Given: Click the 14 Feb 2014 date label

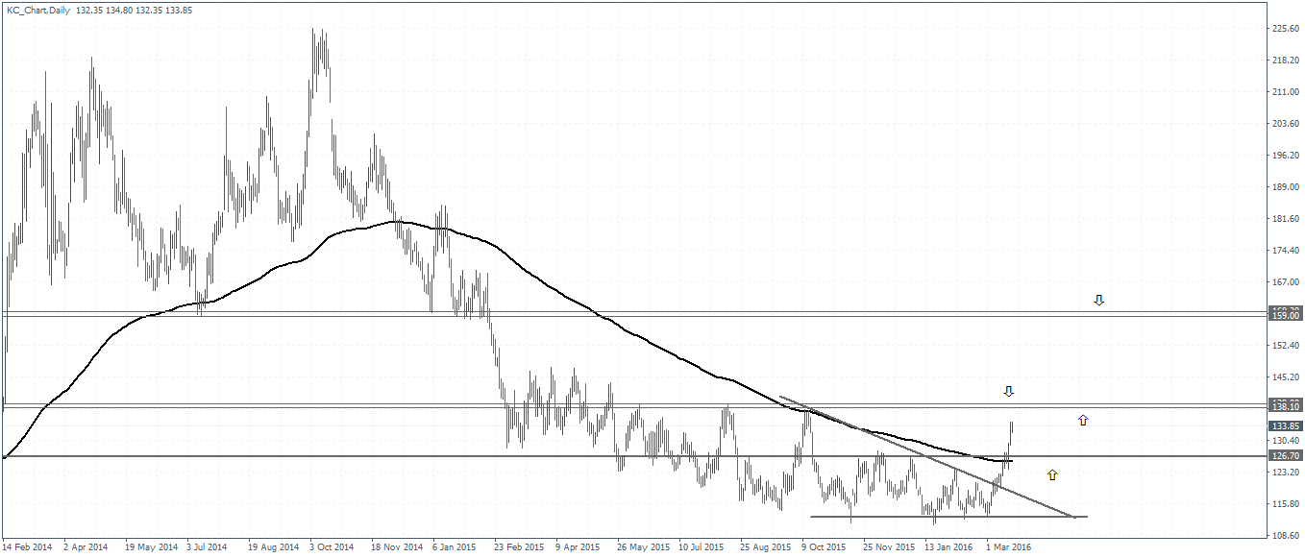Looking at the screenshot, I should coord(27,546).
